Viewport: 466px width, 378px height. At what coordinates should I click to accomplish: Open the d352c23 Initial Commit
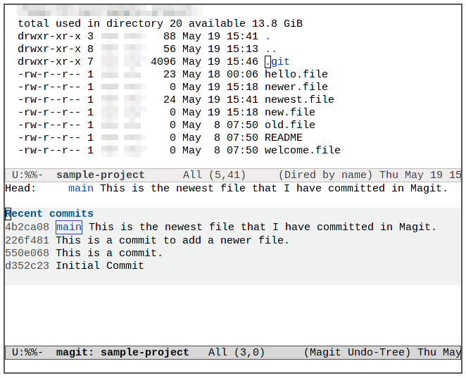[27, 265]
